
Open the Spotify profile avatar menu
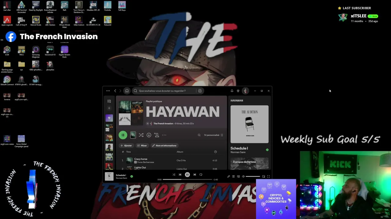(x=245, y=91)
